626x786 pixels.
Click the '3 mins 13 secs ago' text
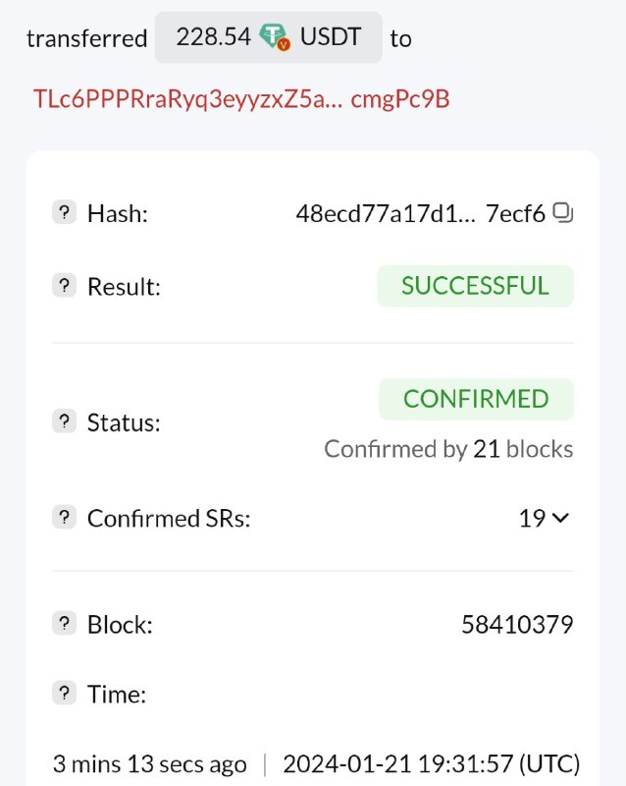click(150, 763)
